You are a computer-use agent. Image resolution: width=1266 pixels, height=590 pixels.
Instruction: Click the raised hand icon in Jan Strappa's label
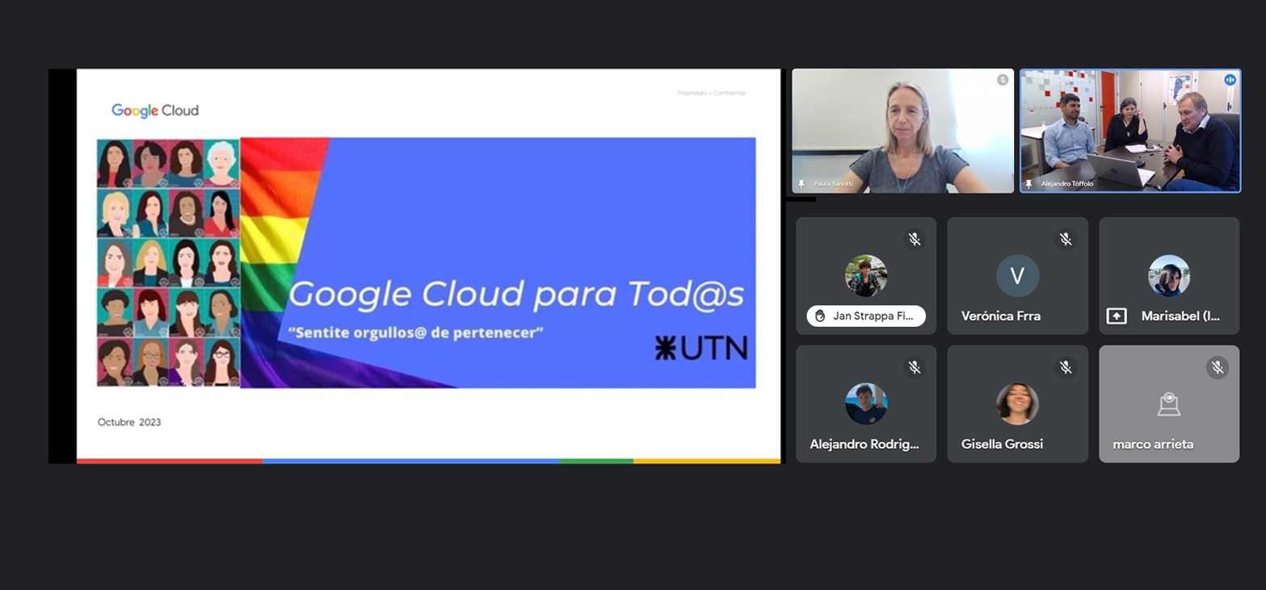tap(820, 316)
